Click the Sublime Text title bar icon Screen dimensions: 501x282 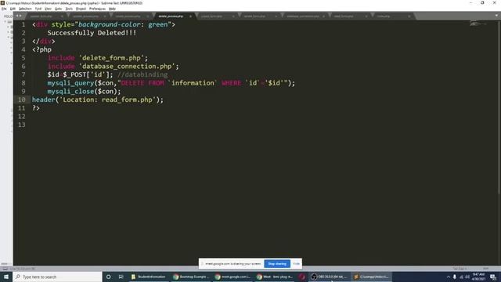click(x=2, y=3)
